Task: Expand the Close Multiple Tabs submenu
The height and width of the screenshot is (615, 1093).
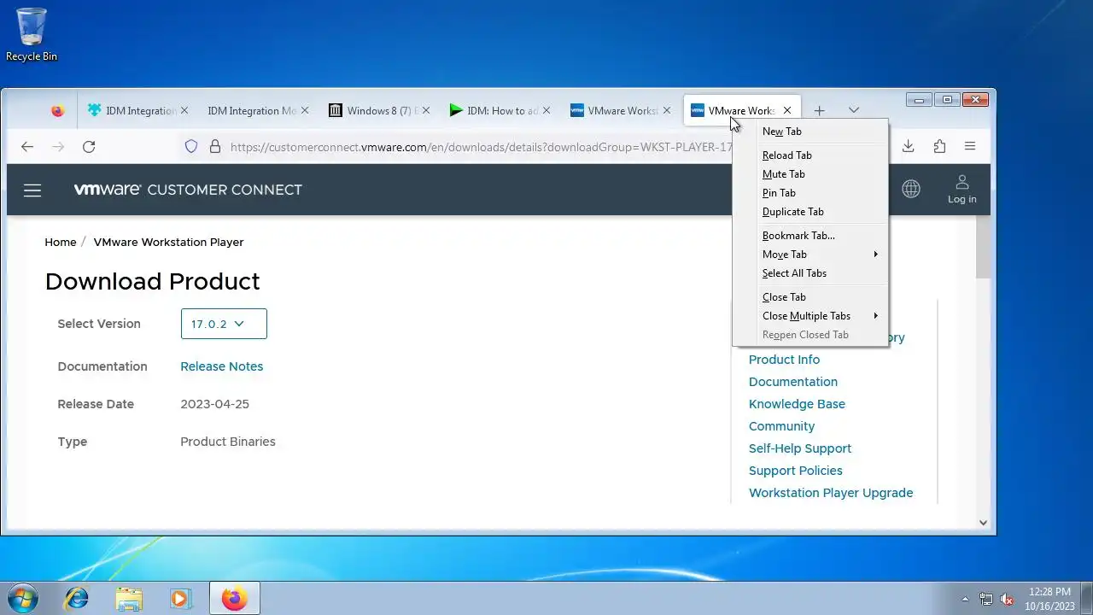Action: coord(810,316)
